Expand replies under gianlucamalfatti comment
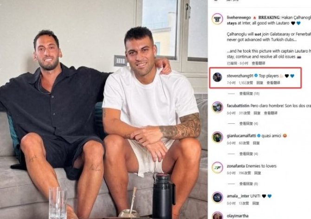 coord(249,154)
